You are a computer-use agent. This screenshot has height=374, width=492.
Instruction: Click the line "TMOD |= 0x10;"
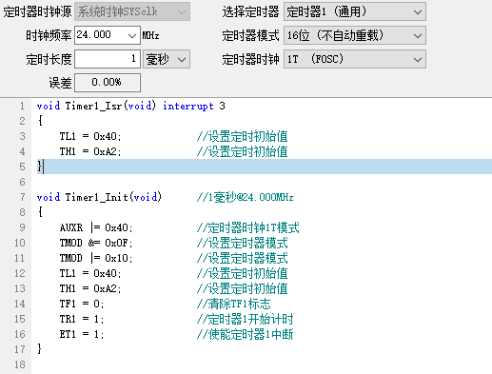96,258
